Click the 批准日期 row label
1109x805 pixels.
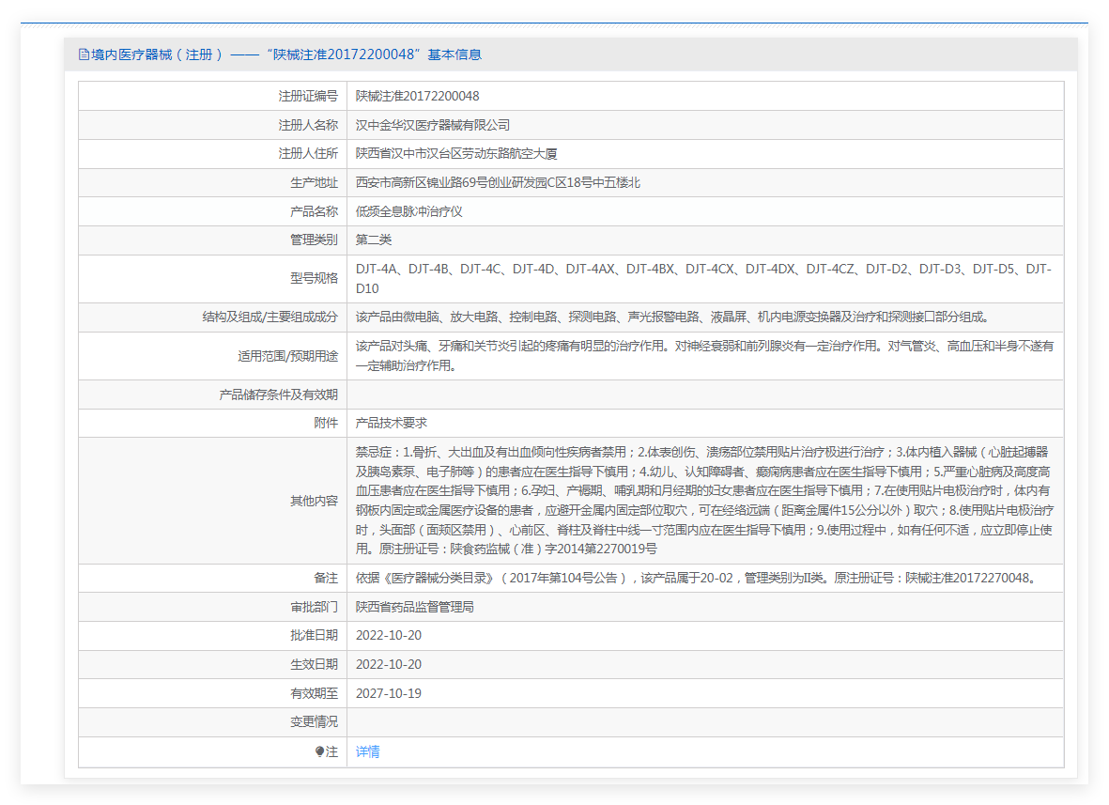point(314,635)
